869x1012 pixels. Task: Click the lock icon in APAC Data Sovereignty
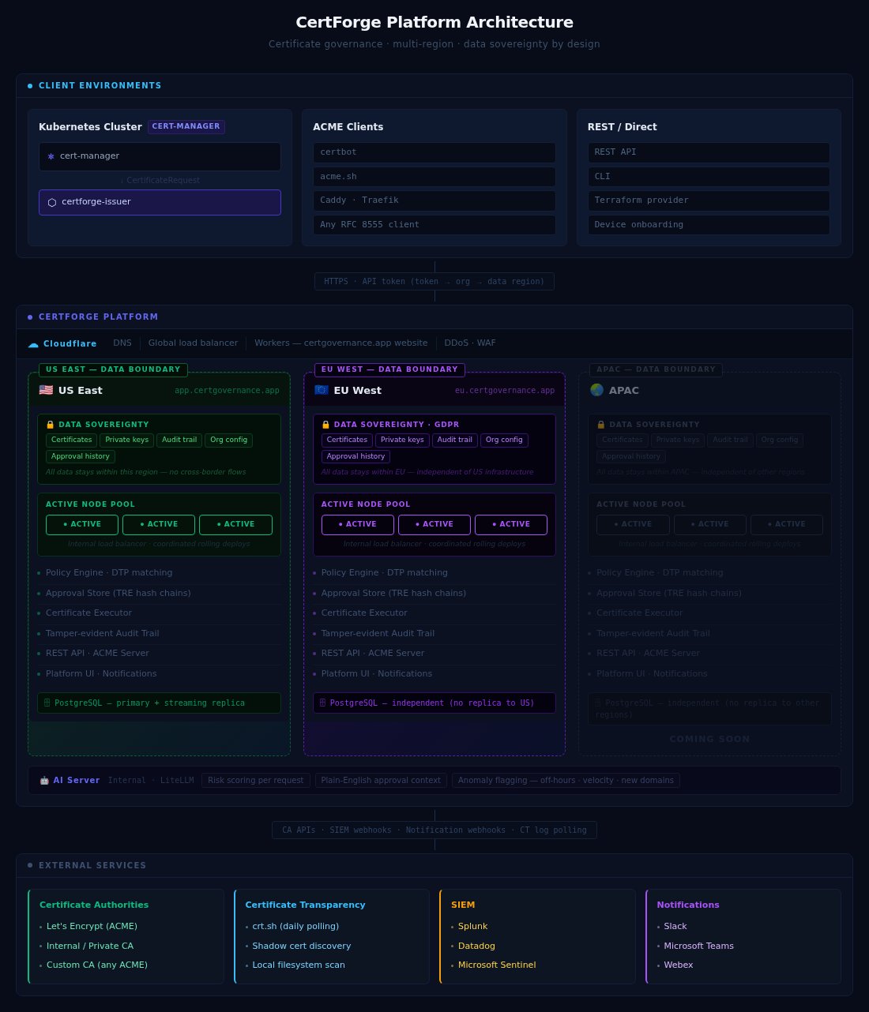tap(601, 425)
